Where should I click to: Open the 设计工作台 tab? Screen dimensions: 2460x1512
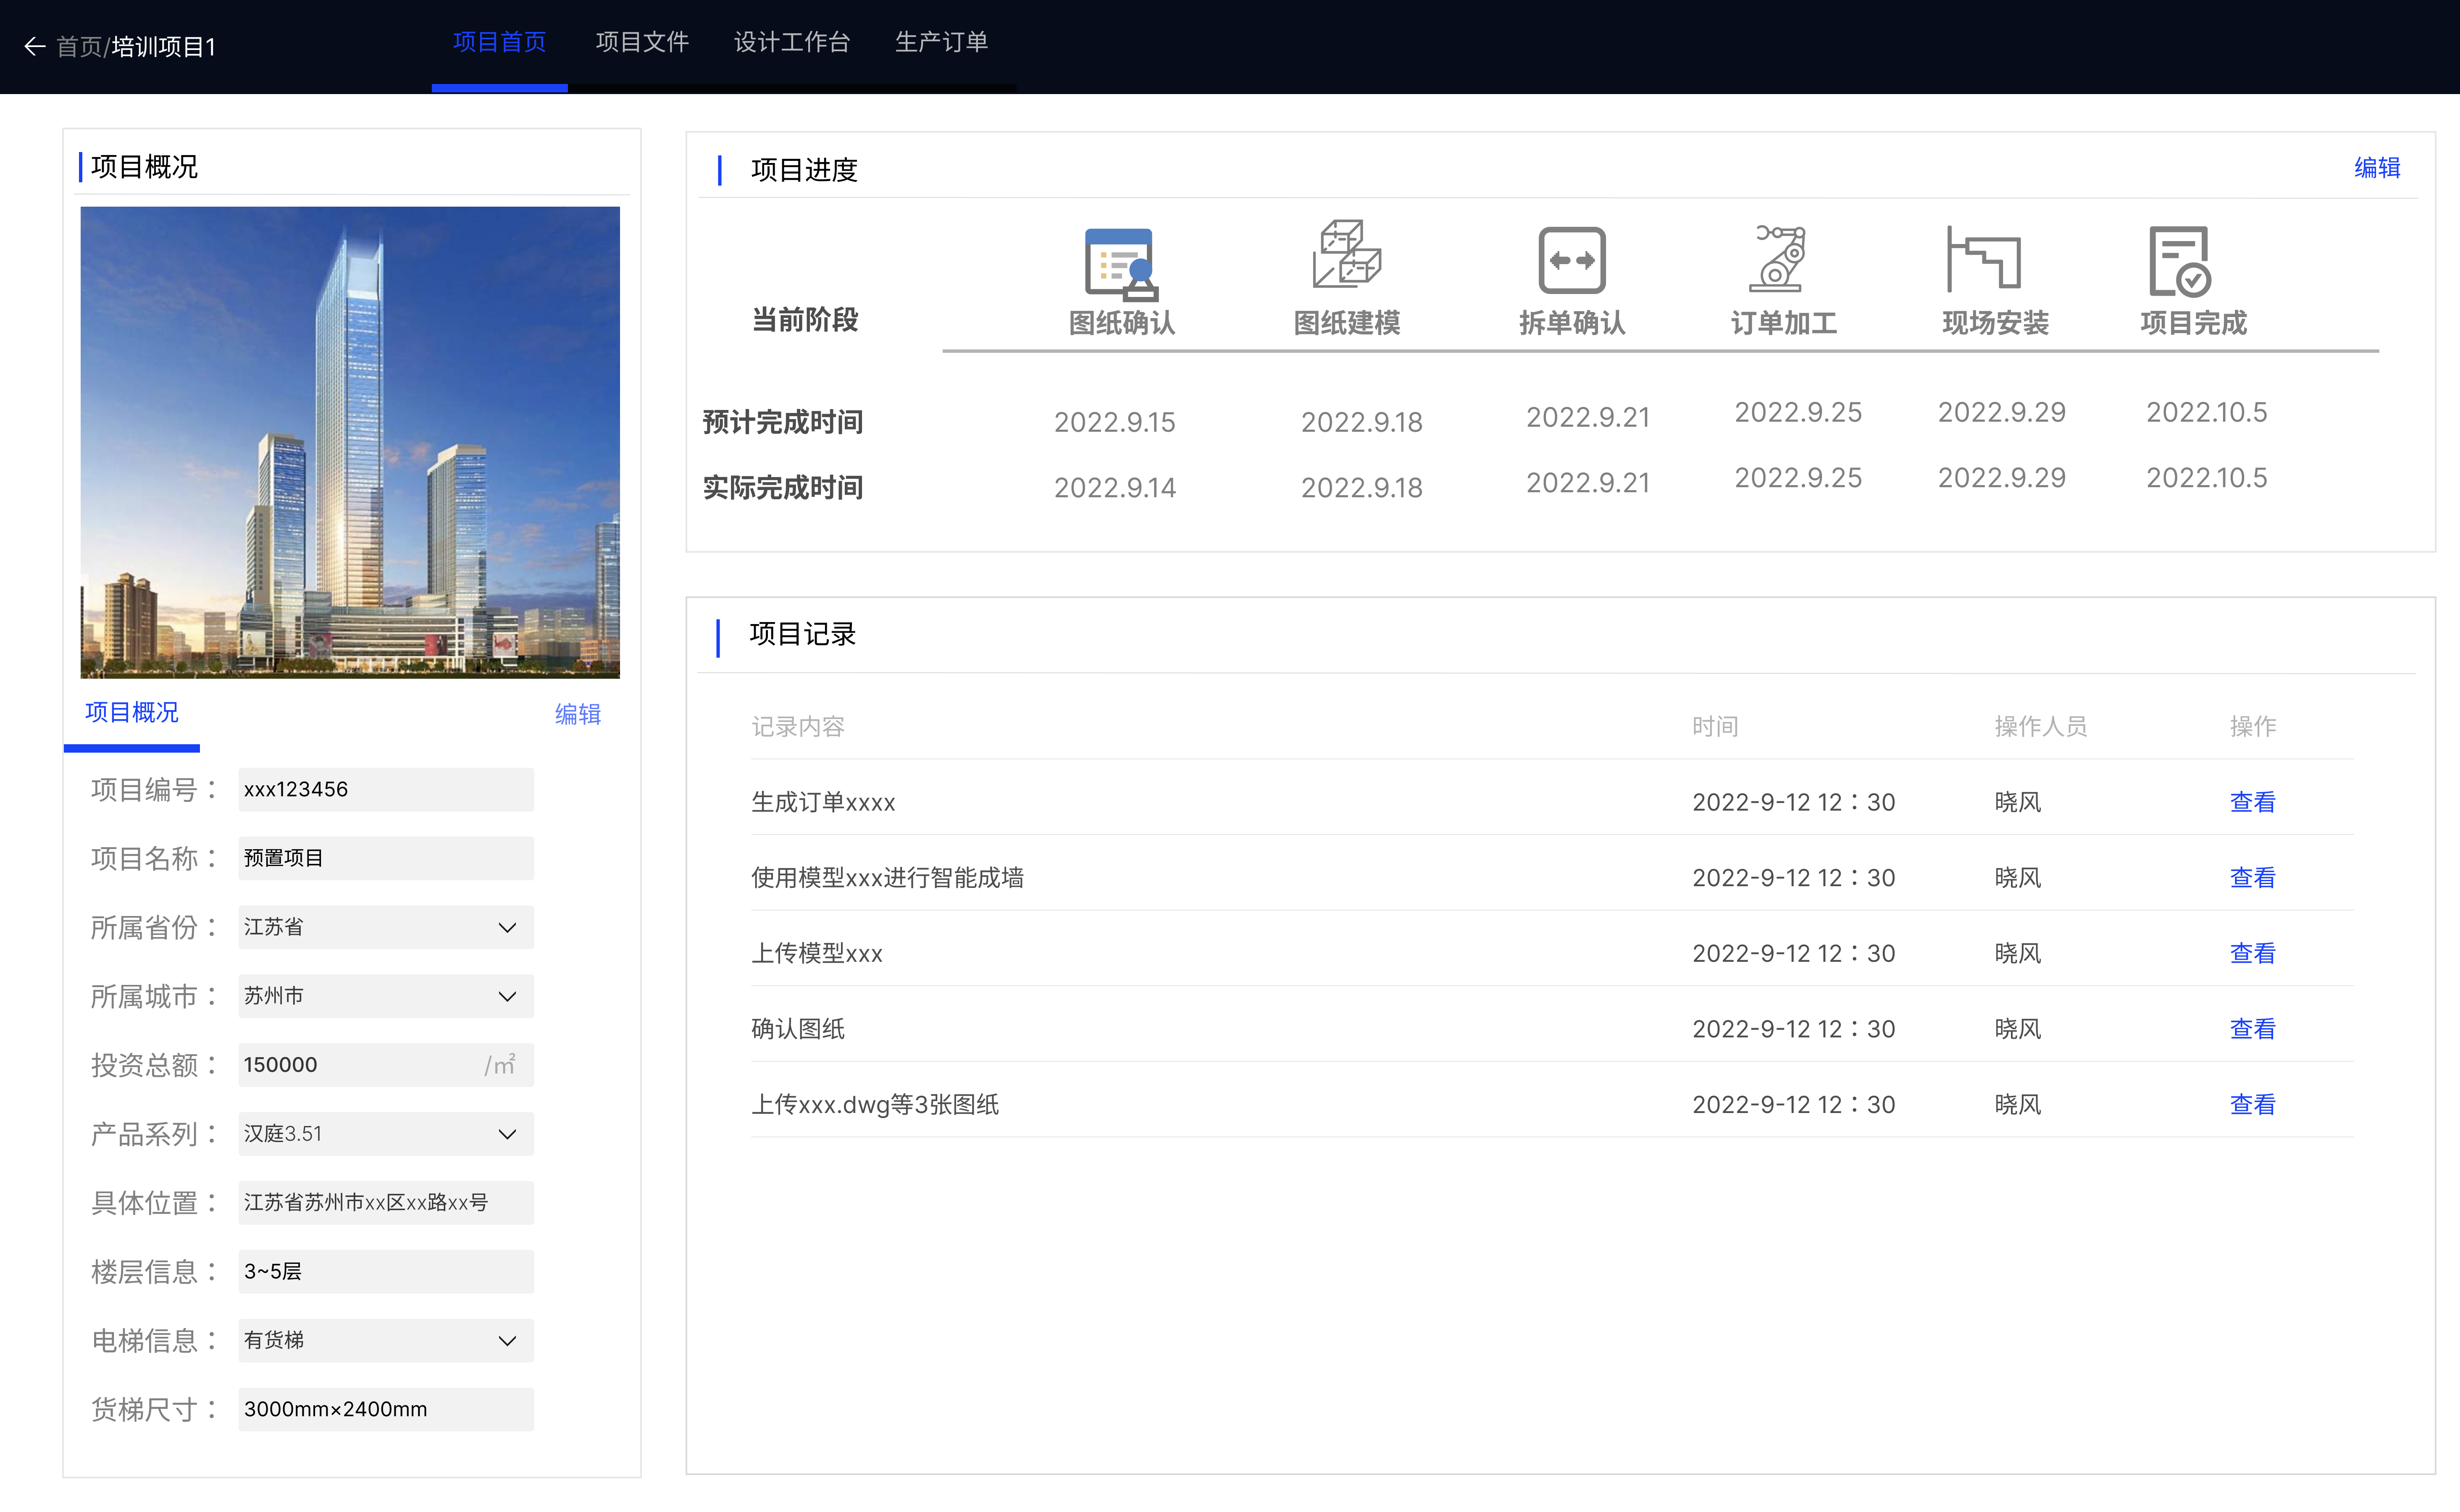tap(791, 42)
